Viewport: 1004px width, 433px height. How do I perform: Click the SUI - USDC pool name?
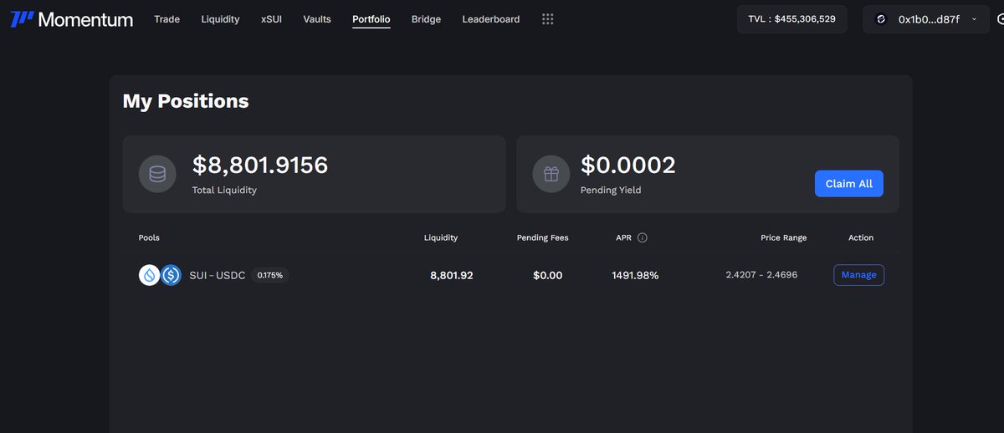(218, 275)
